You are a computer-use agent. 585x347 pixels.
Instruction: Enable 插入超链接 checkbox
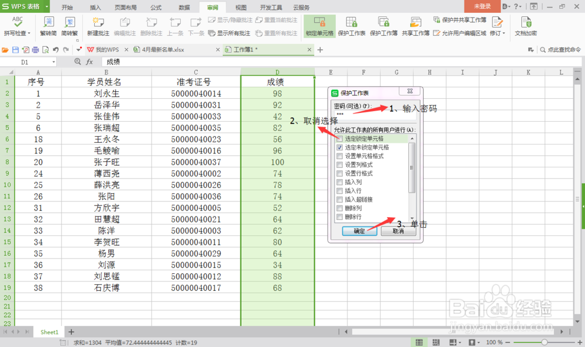click(339, 200)
